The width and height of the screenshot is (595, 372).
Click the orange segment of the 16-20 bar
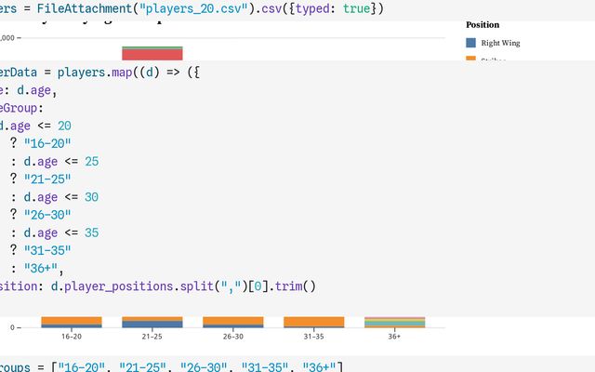72,320
